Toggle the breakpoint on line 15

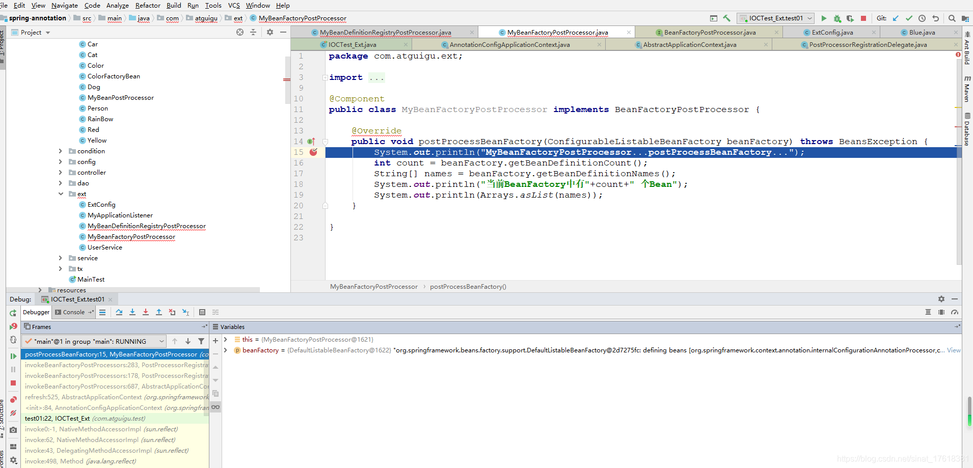click(x=314, y=152)
